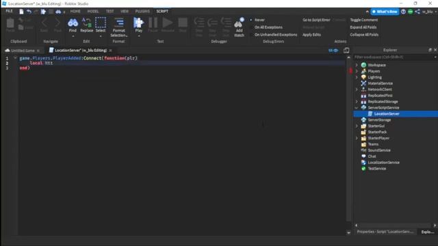Click Apply Edits
Image resolution: width=438 pixels, height=246 pixels.
coord(311,35)
